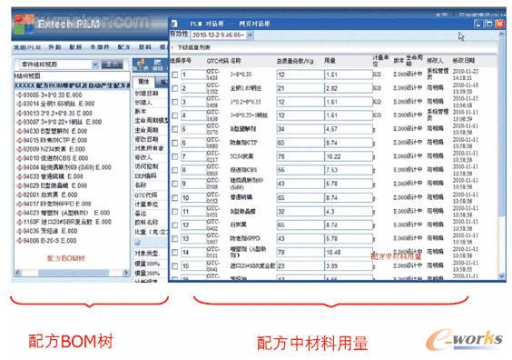Click the green-red chart toolbar icon
The height and width of the screenshot is (360, 512).
141,65
